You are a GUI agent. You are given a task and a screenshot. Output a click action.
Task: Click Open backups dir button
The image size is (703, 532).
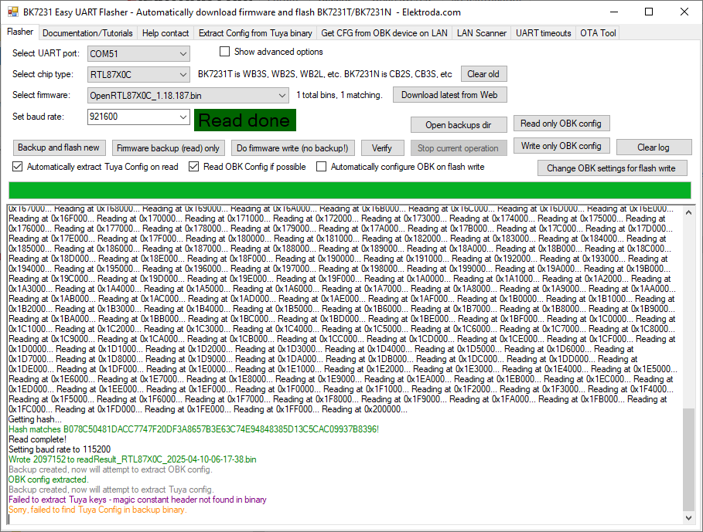459,125
